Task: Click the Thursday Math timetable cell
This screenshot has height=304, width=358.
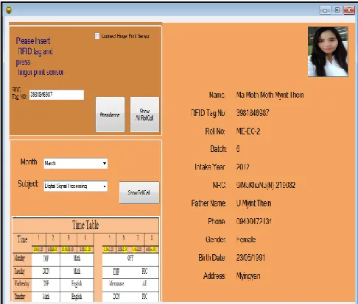Action: [46, 297]
